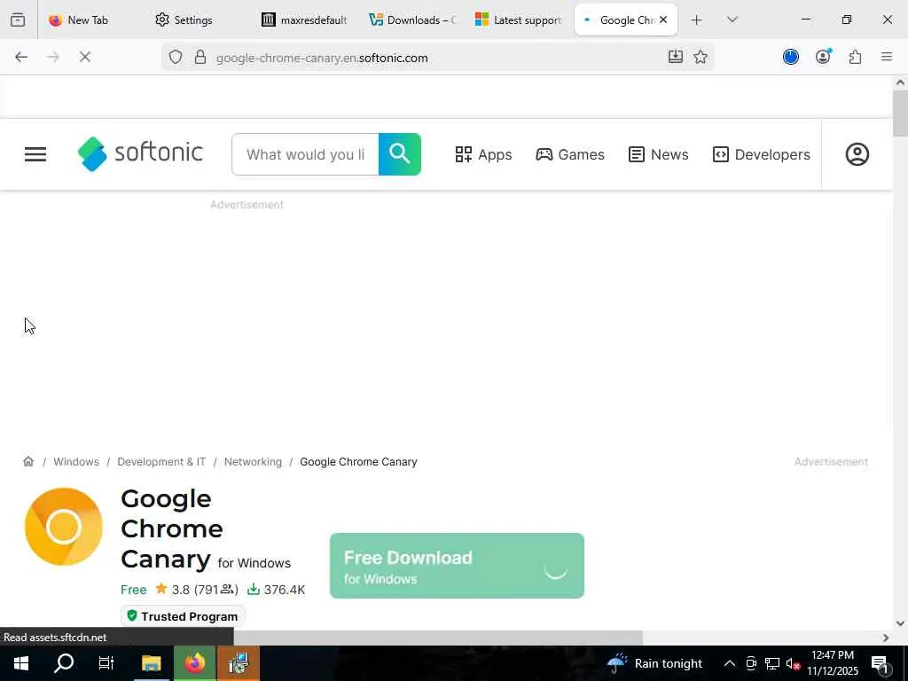Screen dimensions: 908x681
Task: Click the Softonic search input field
Action: coord(305,154)
